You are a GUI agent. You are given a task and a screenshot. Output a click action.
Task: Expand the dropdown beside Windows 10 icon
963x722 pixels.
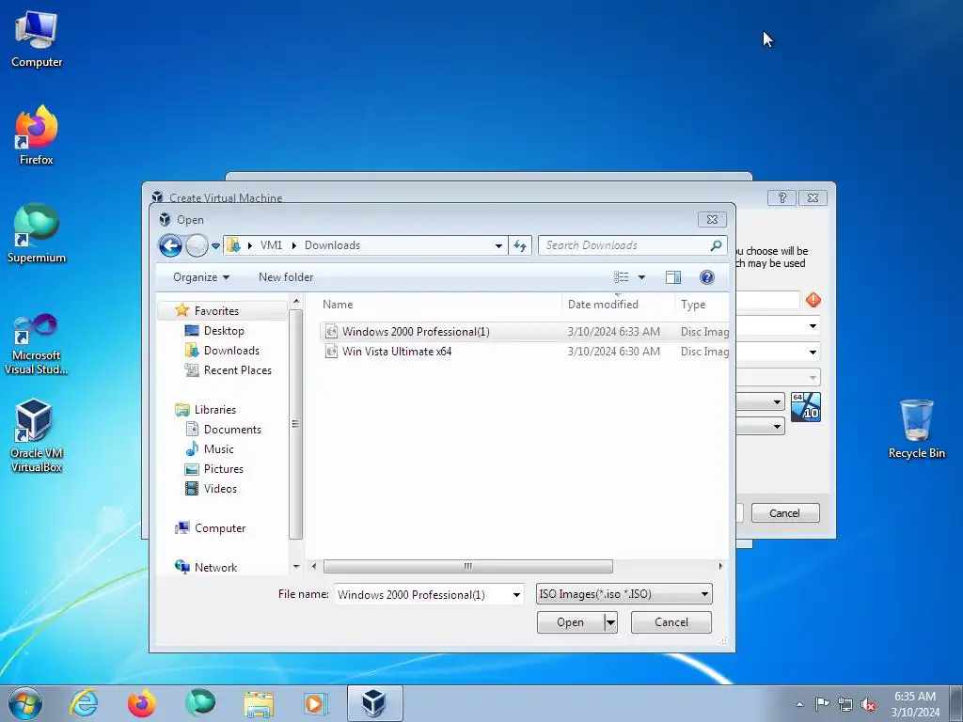[x=777, y=402]
